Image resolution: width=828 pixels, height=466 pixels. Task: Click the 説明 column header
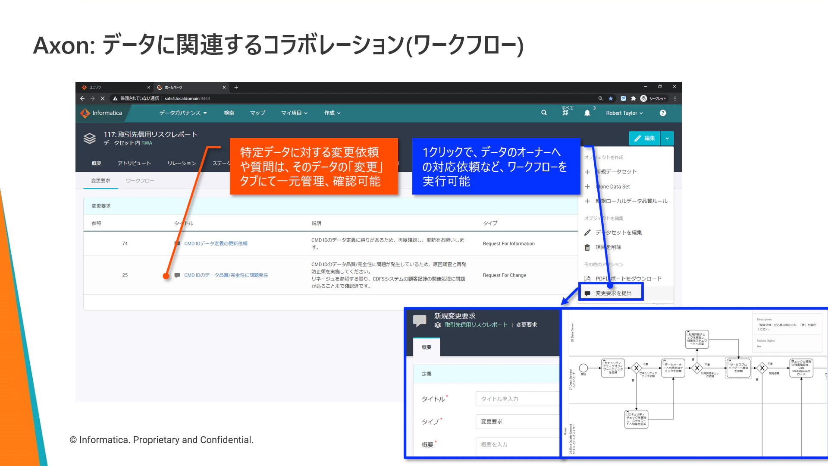[316, 224]
